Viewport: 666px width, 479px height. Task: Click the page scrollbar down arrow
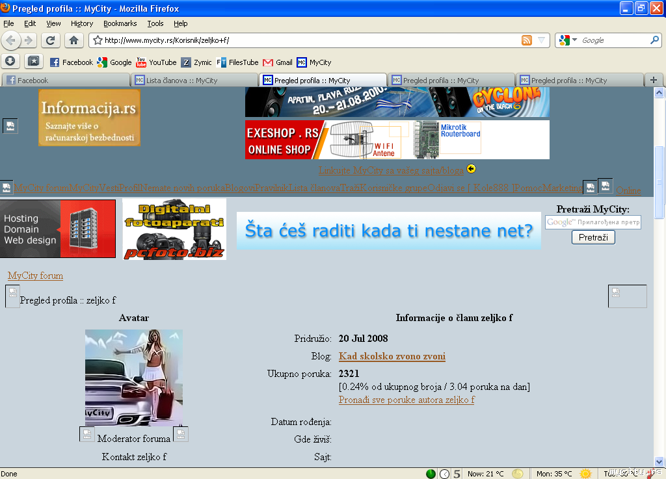(659, 461)
